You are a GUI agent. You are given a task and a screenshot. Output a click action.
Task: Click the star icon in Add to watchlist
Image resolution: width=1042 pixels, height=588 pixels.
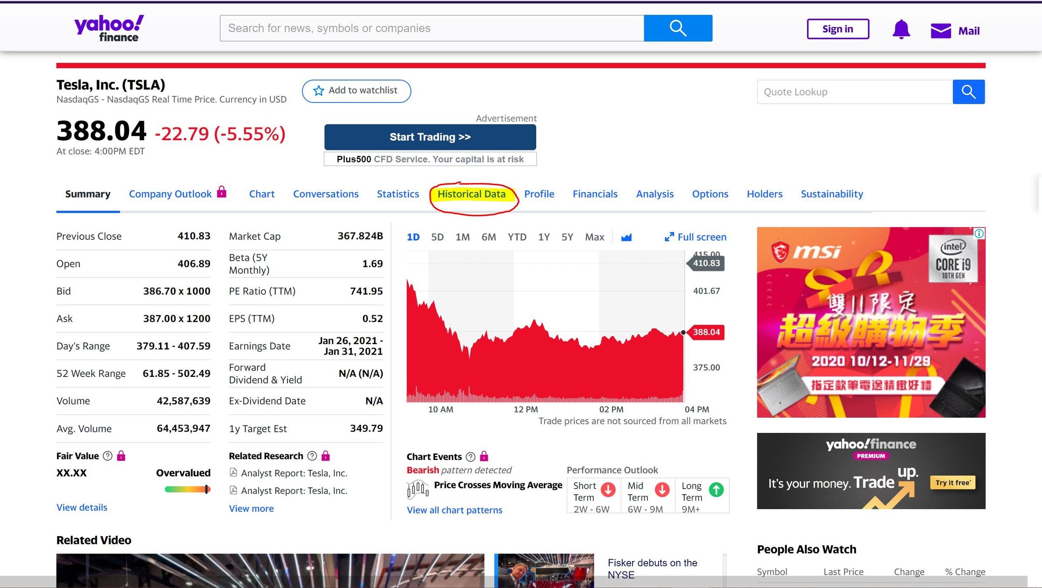(319, 91)
